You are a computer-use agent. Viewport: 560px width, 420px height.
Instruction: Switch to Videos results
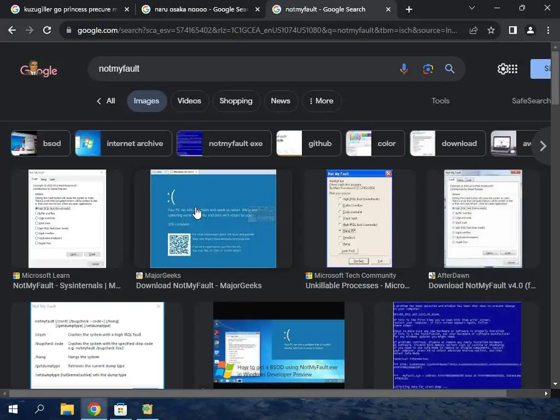[189, 101]
